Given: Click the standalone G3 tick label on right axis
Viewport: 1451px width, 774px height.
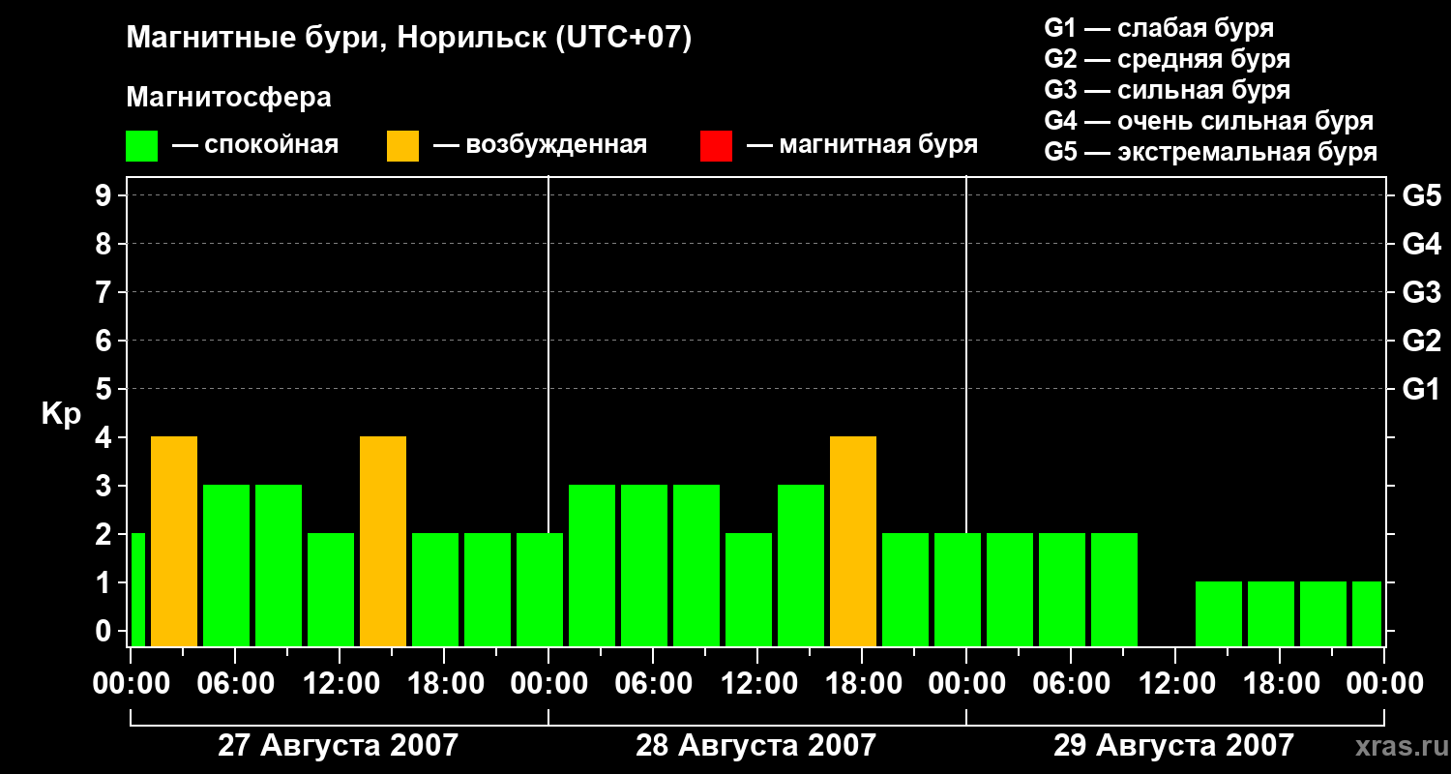Looking at the screenshot, I should click(1421, 292).
